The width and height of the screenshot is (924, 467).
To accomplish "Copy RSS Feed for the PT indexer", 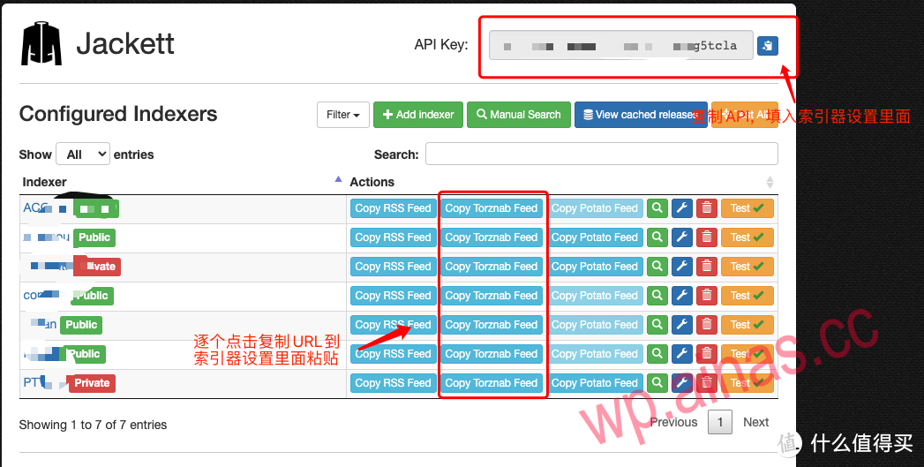I will pos(393,382).
